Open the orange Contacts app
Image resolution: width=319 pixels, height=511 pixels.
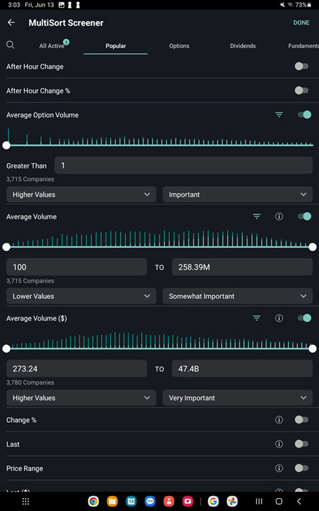coord(169,501)
